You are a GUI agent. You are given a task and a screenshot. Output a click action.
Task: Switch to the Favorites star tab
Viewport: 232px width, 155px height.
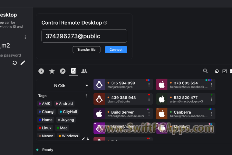(x=52, y=71)
